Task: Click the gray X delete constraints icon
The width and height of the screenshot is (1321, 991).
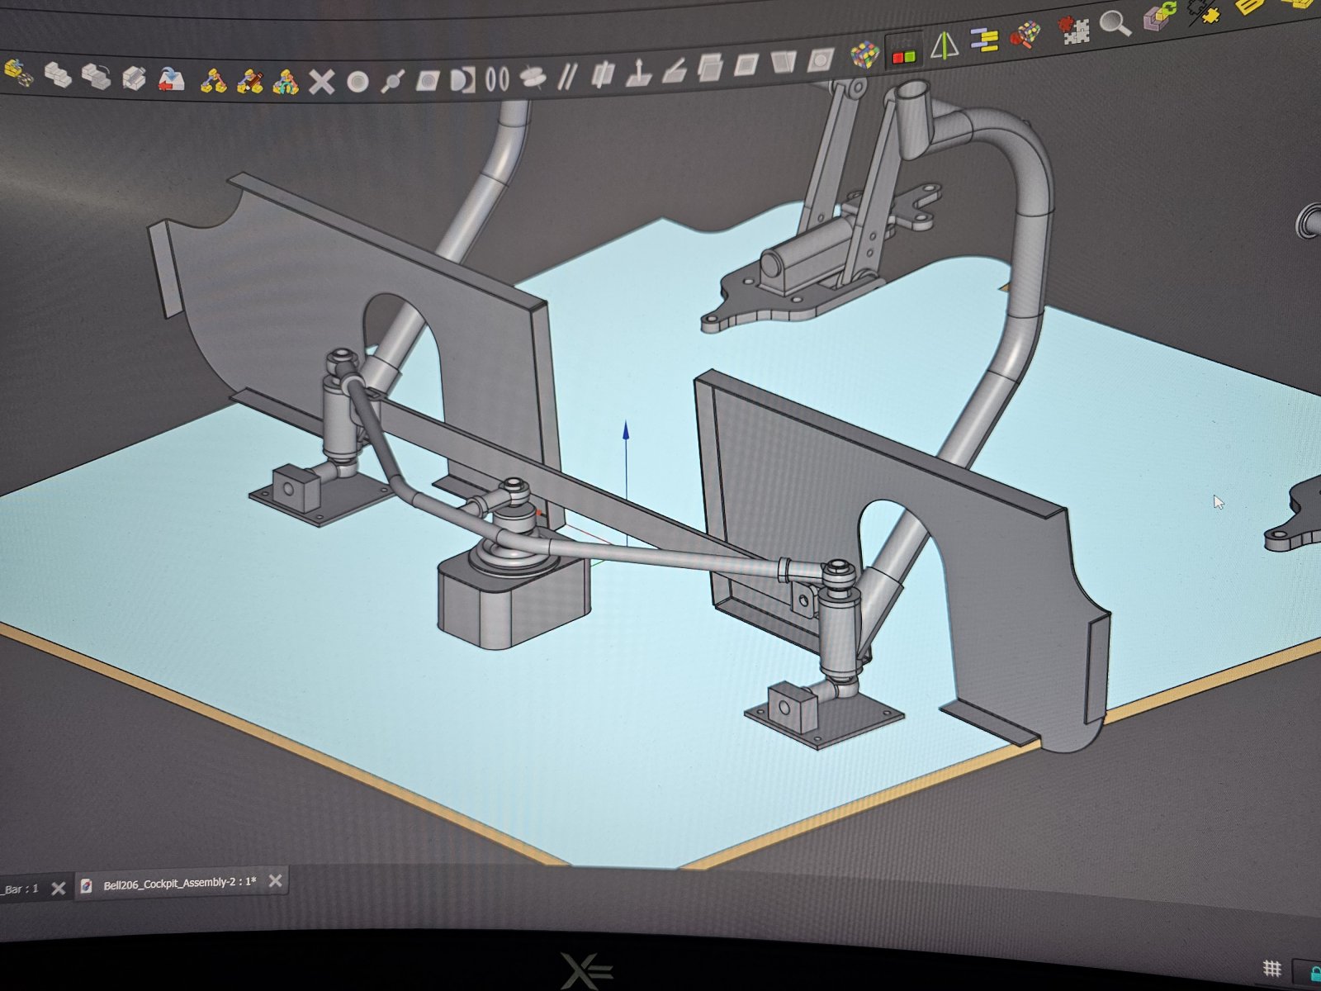Action: pos(321,82)
